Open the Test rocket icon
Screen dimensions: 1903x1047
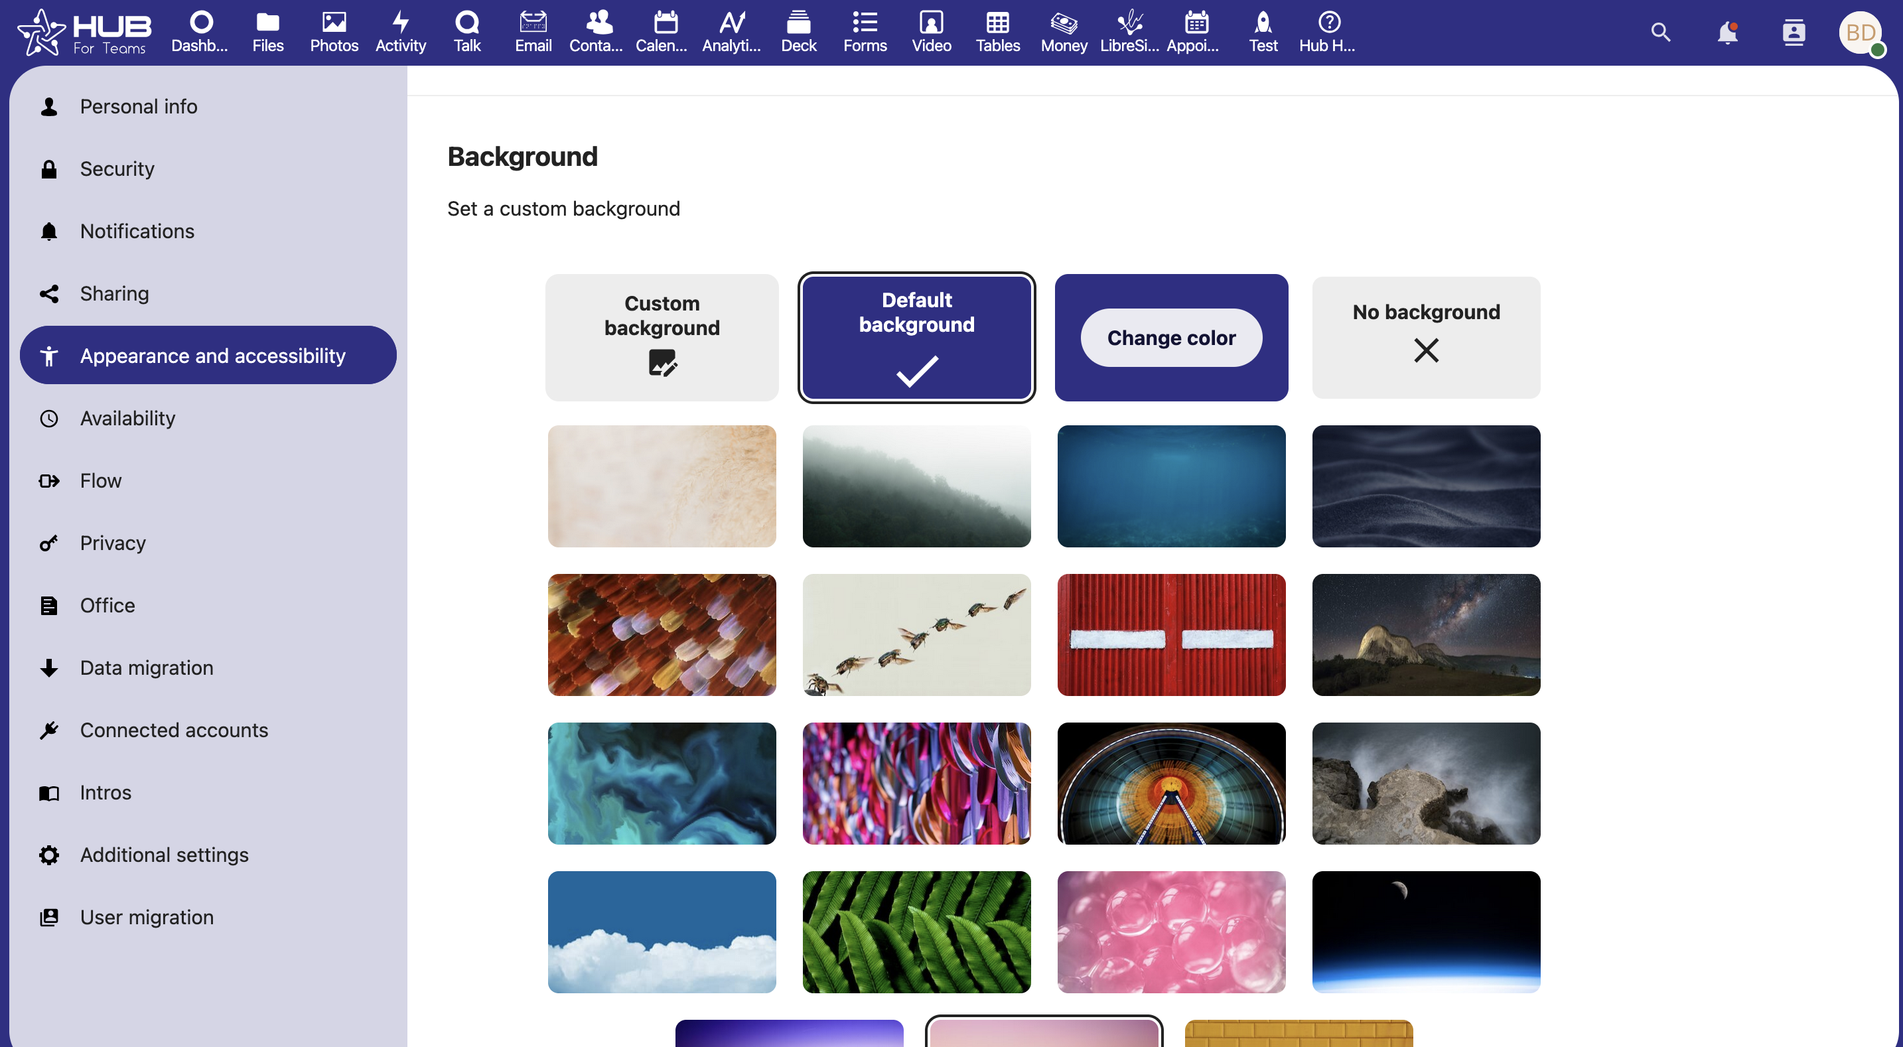point(1263,33)
